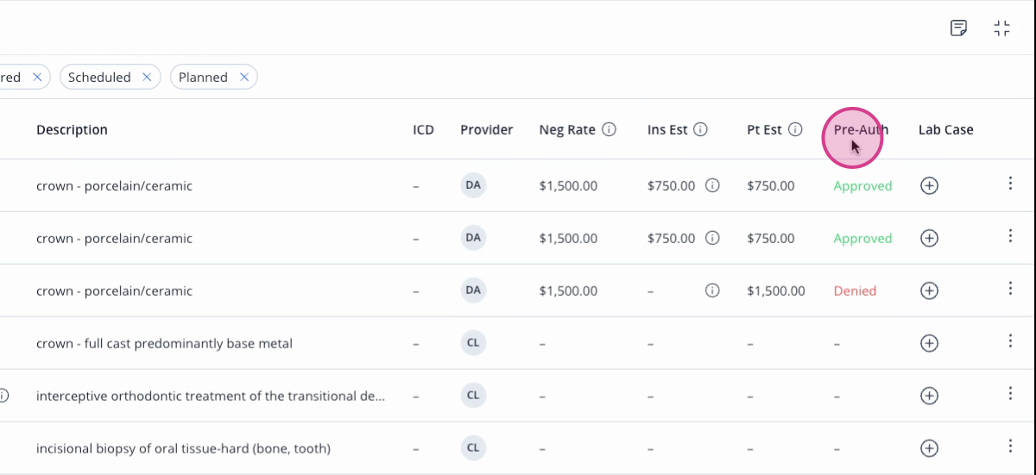The height and width of the screenshot is (475, 1036).
Task: Open more options for first porcelain crown row
Action: (1010, 184)
